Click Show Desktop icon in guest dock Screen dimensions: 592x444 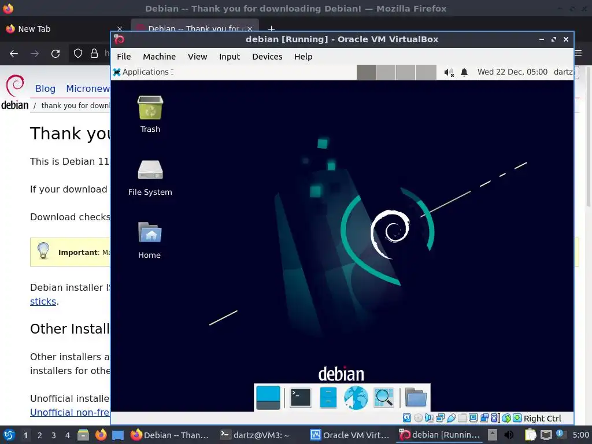pyautogui.click(x=268, y=398)
